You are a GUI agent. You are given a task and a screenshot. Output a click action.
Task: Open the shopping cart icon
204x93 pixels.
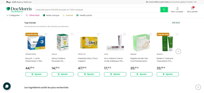192,8
